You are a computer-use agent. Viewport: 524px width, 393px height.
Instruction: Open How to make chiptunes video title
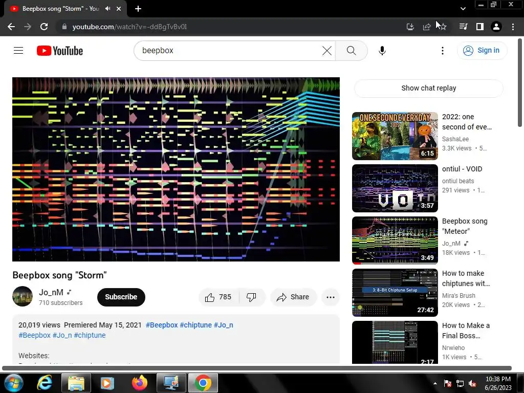(x=466, y=278)
